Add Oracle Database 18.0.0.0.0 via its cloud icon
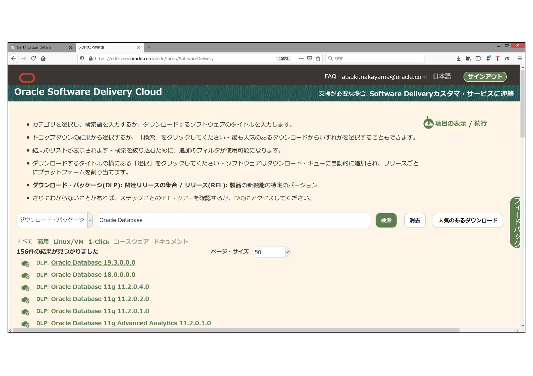This screenshot has height=376, width=533. coord(26,275)
